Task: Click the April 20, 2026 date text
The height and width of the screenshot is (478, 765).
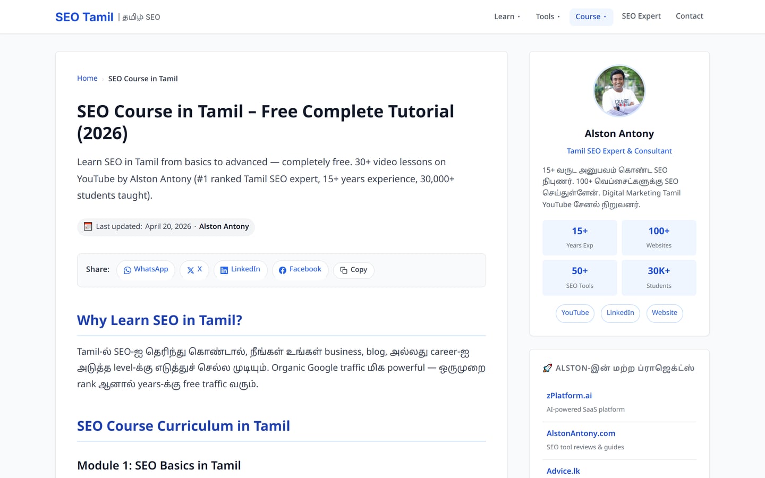Action: click(x=168, y=226)
